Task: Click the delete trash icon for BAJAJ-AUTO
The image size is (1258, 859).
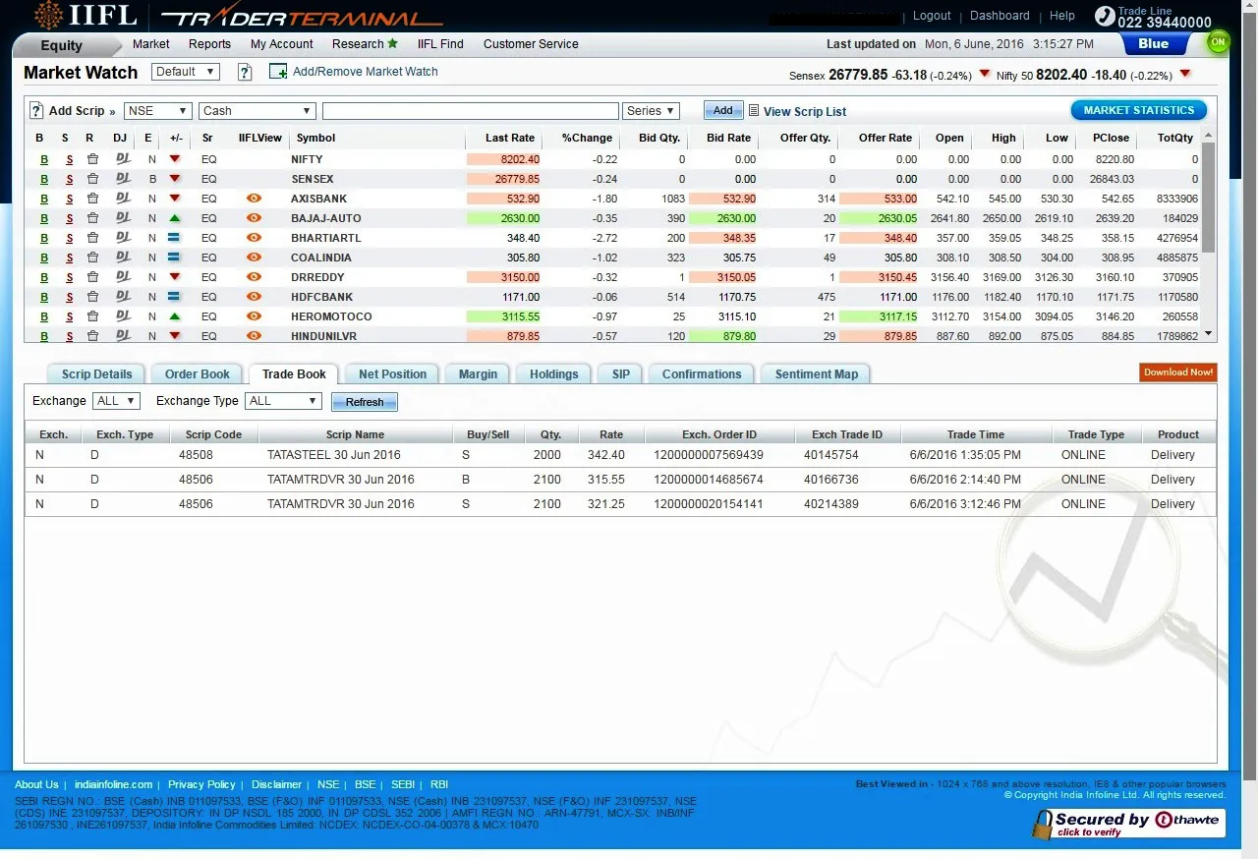Action: pos(92,218)
